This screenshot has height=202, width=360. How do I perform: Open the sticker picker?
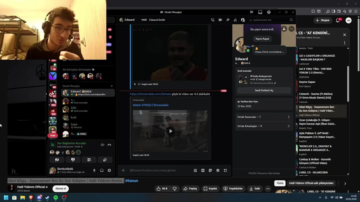click(x=210, y=170)
